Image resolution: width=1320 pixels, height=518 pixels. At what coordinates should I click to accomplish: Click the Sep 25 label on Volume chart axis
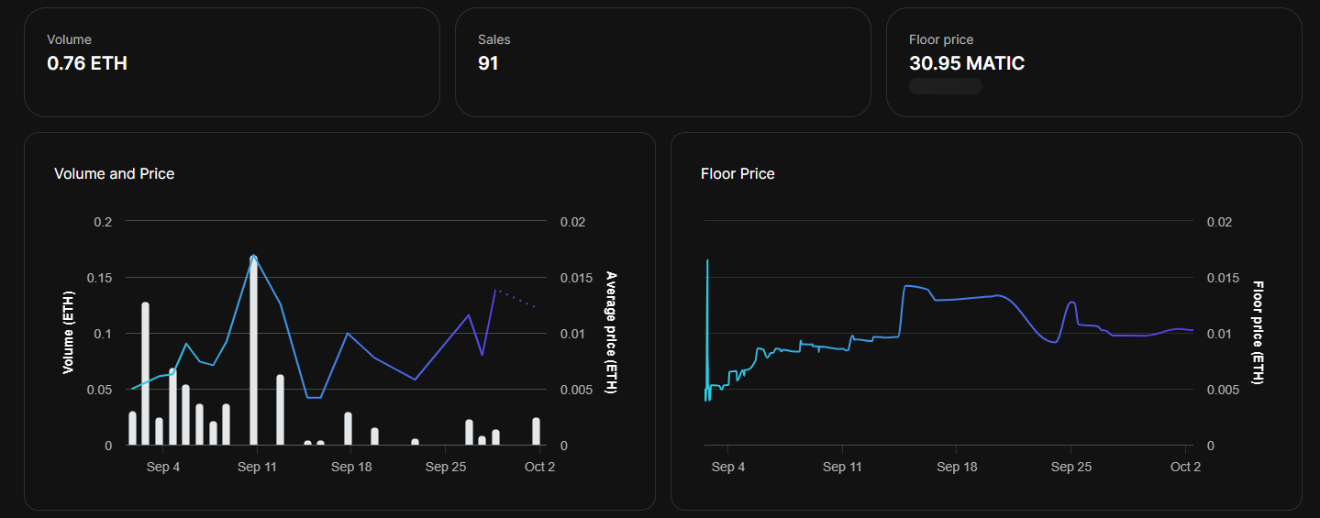coord(444,467)
